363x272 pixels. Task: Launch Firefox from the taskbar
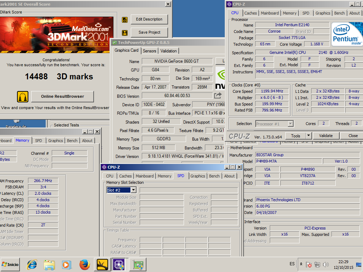click(x=84, y=265)
